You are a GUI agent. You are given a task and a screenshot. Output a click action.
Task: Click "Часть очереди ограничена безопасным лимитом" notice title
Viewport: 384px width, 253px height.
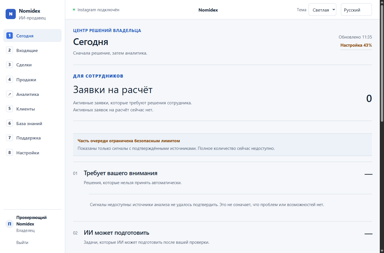129,141
